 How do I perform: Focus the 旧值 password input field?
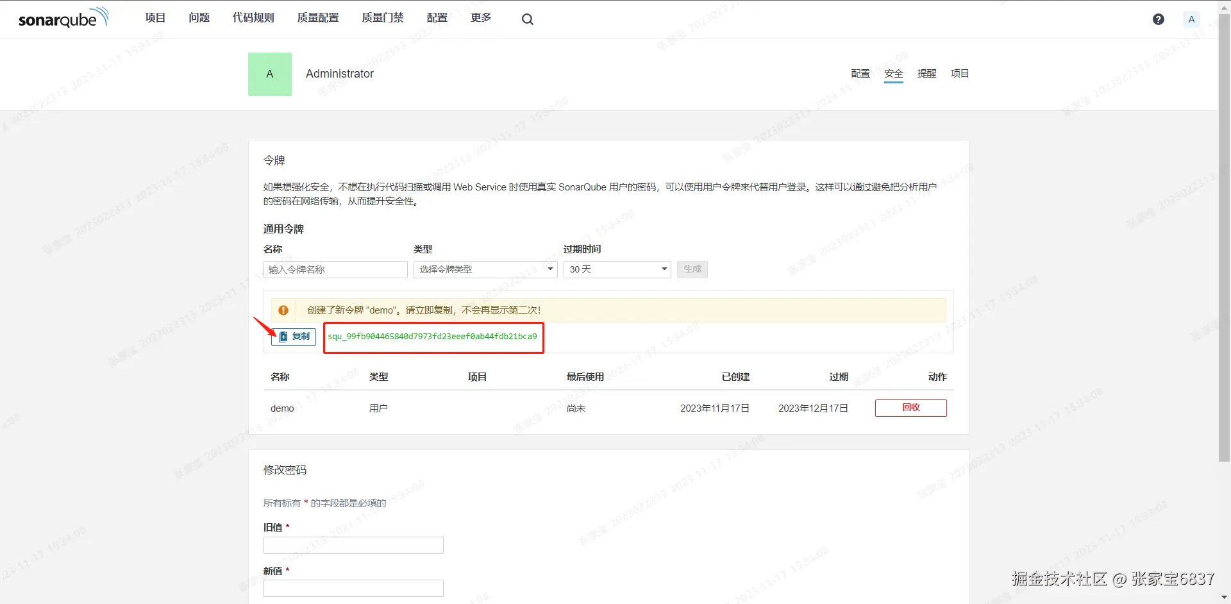pos(353,546)
